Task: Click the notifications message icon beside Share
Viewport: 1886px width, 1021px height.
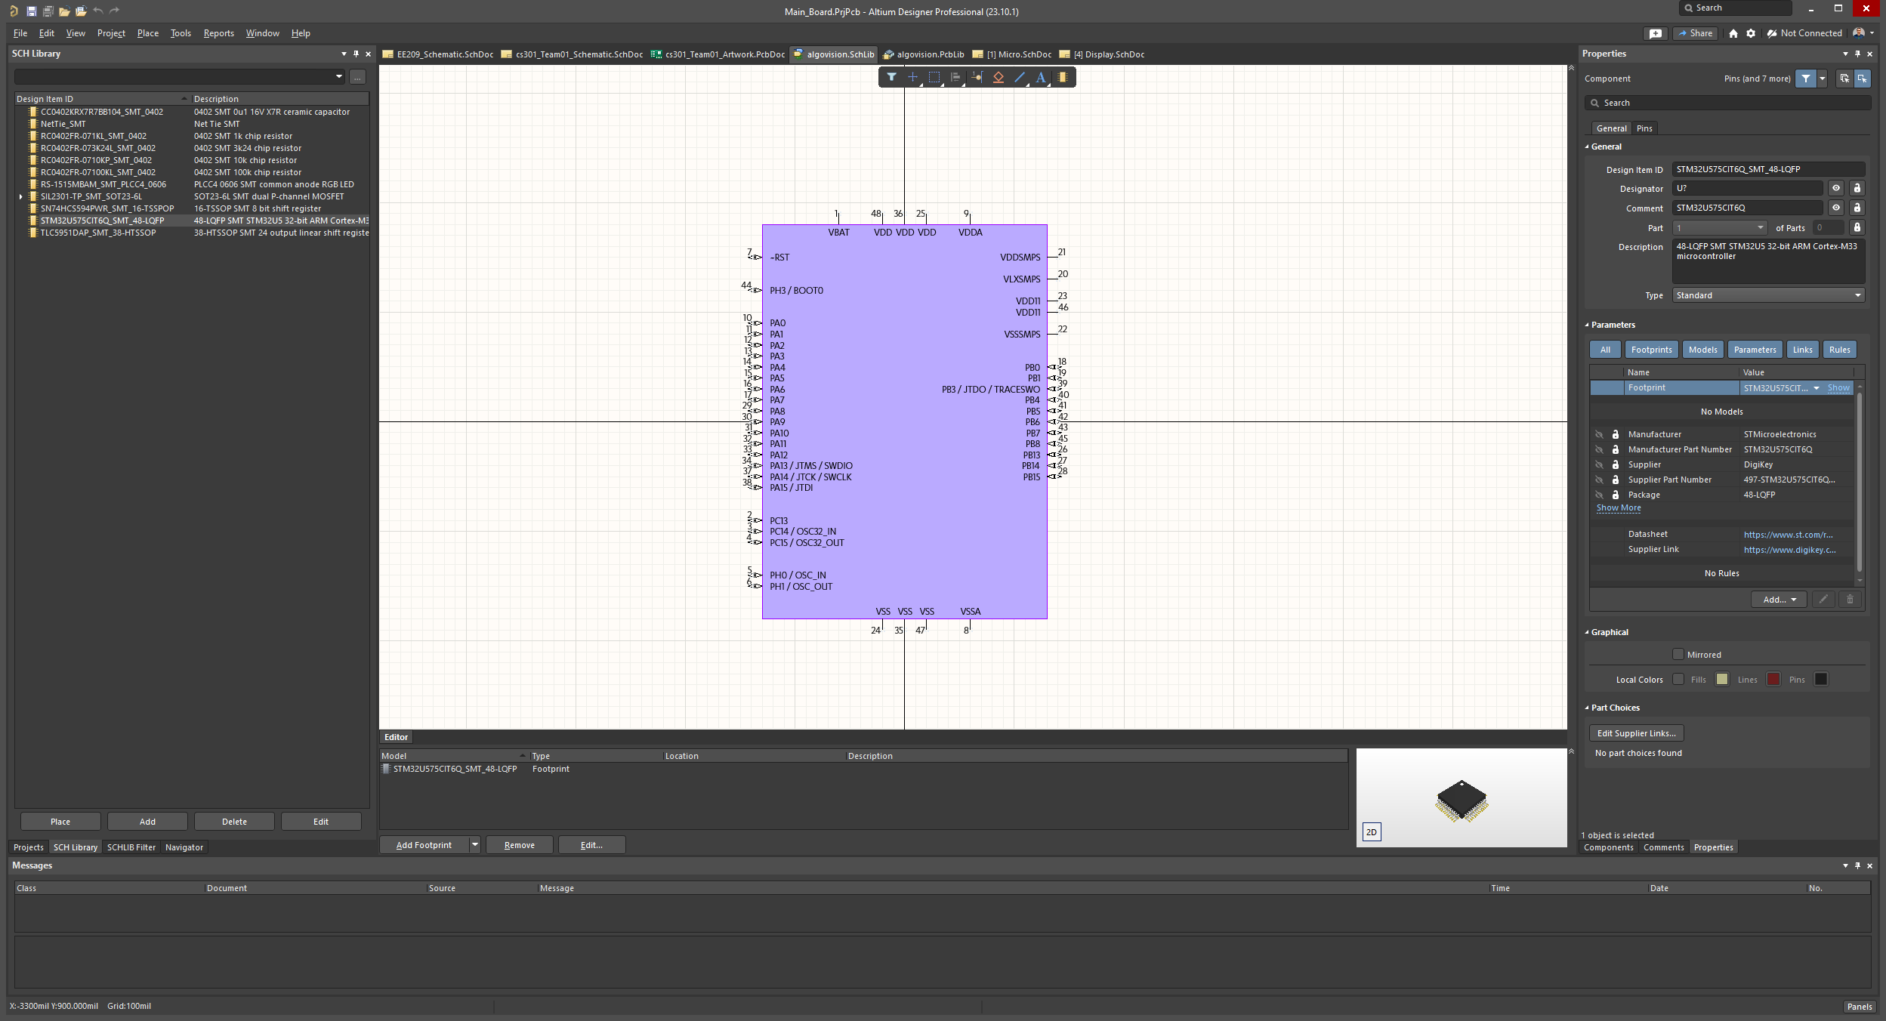Action: coord(1656,33)
